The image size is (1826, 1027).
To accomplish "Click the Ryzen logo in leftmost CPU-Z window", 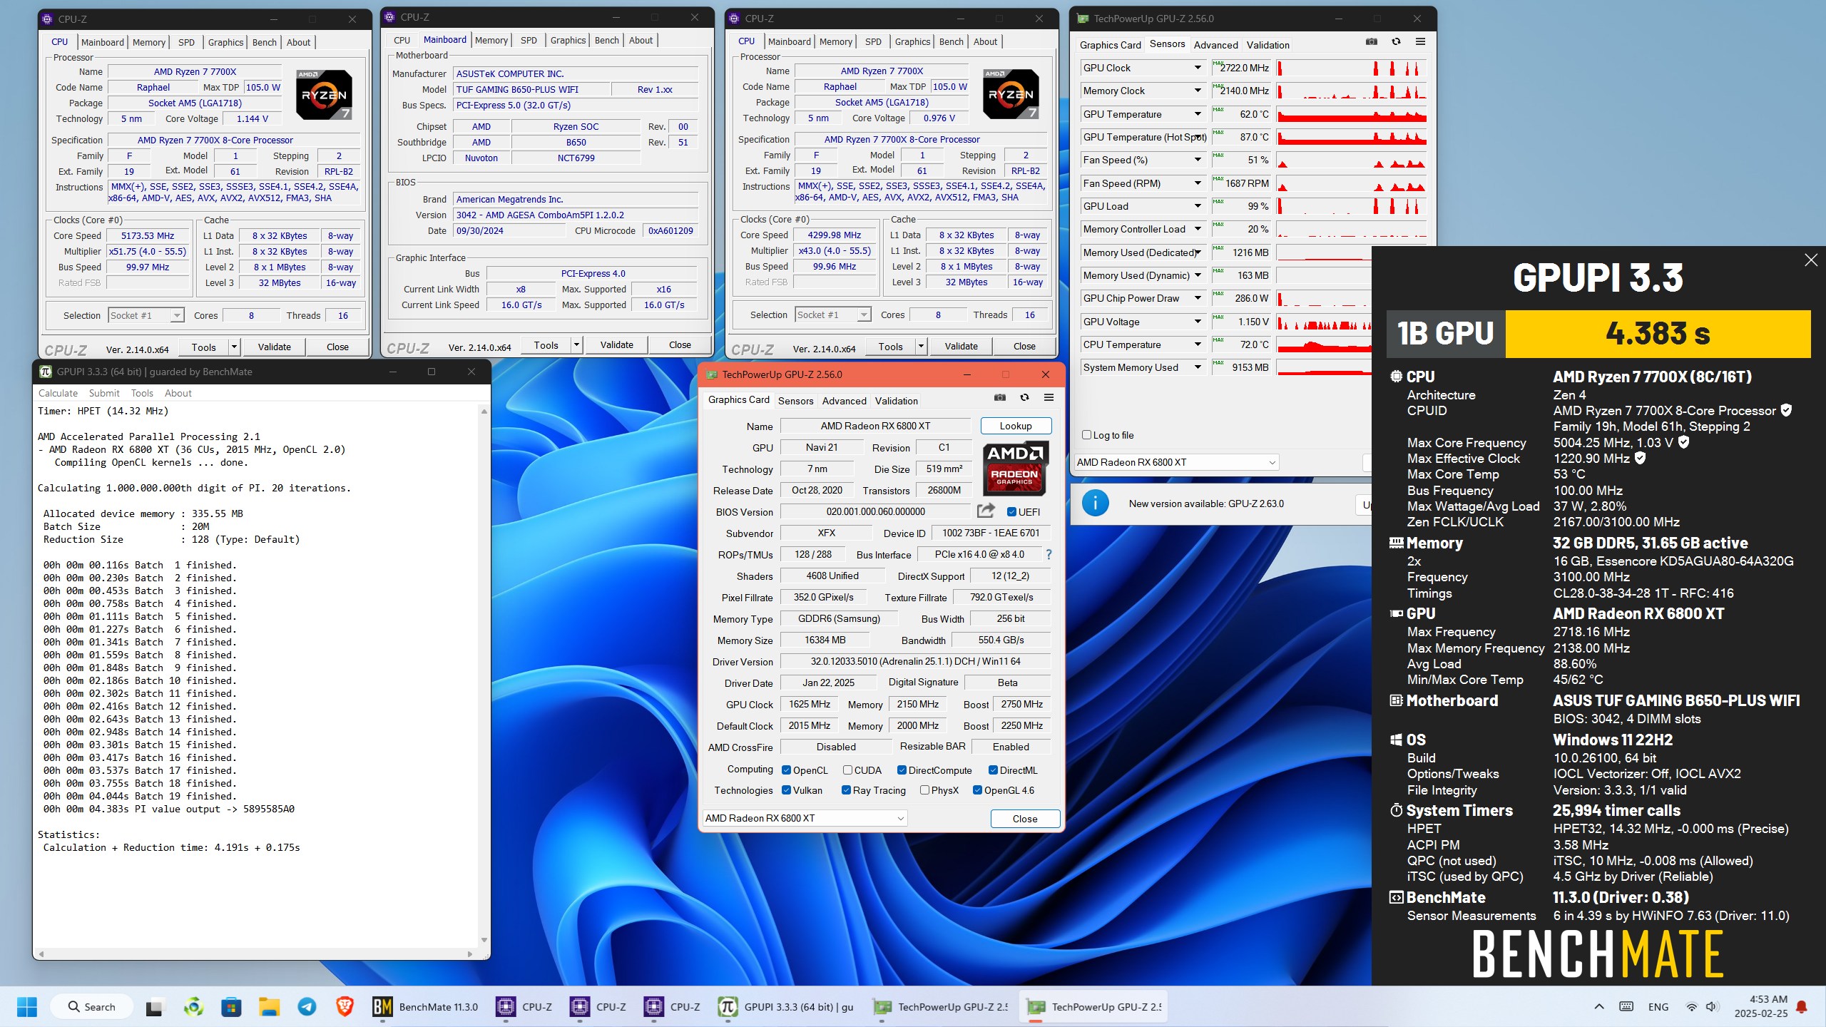I will 324,95.
